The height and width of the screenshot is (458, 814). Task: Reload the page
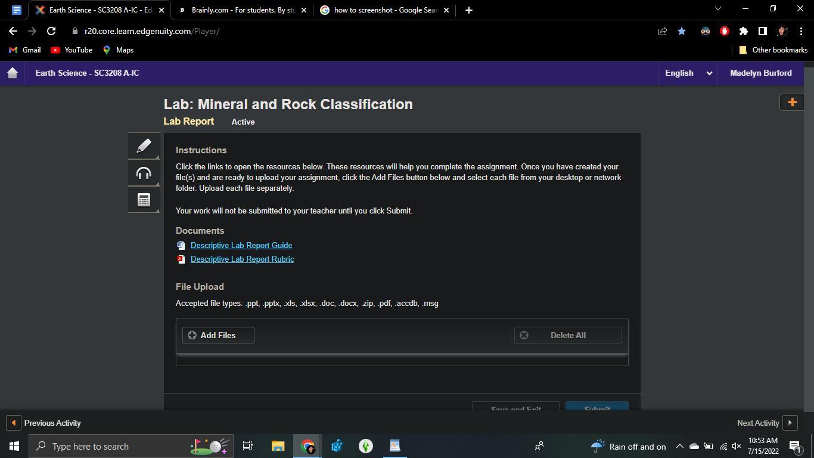(51, 31)
